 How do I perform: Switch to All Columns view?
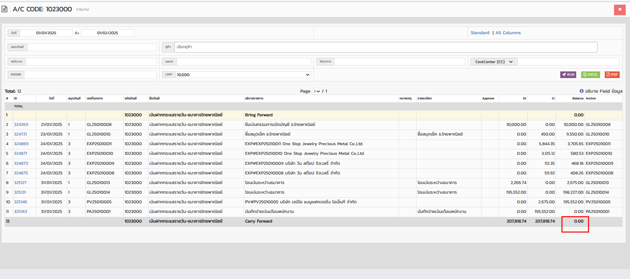click(508, 33)
